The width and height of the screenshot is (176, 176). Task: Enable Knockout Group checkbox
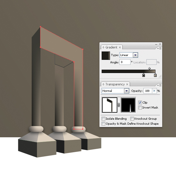click(132, 119)
